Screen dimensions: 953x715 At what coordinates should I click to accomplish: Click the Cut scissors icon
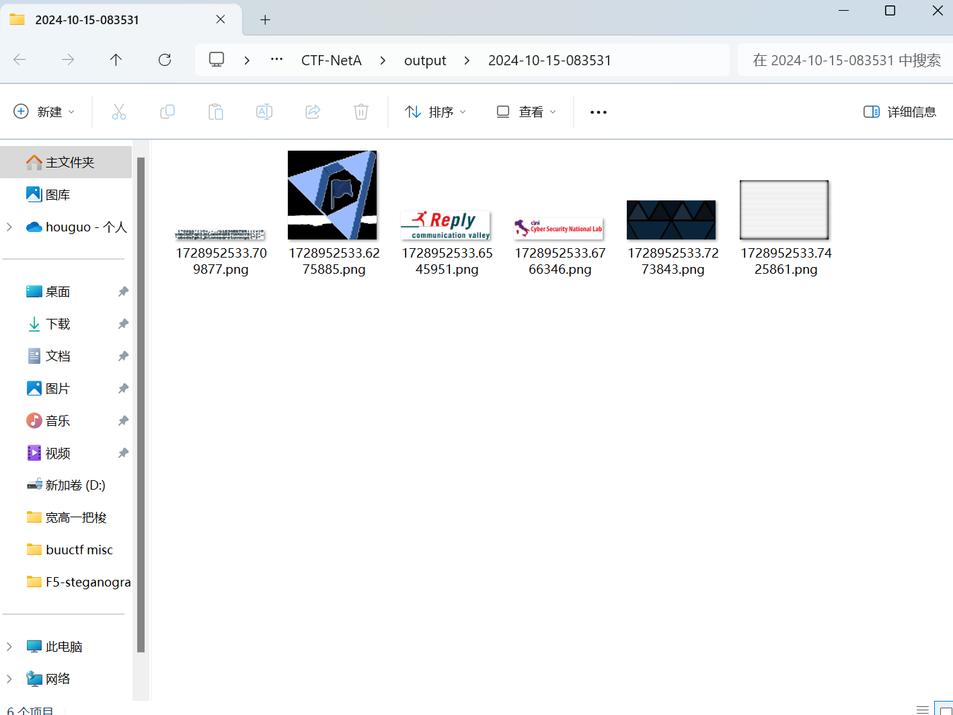tap(119, 112)
